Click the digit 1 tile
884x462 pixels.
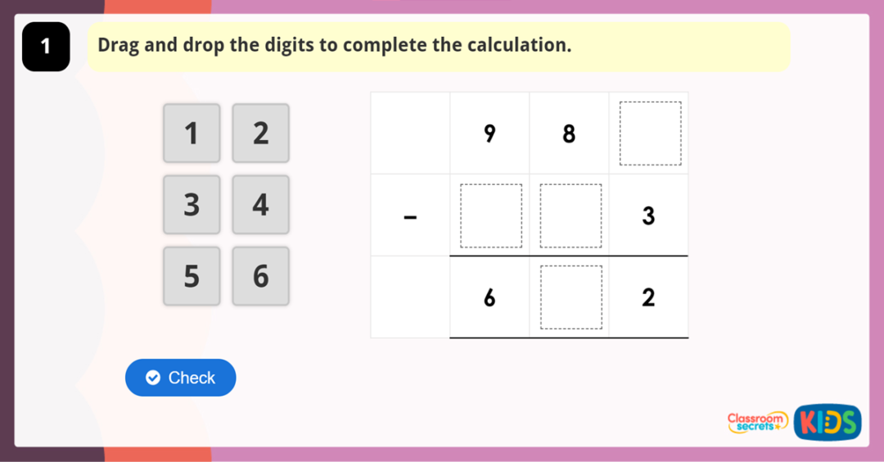[192, 133]
